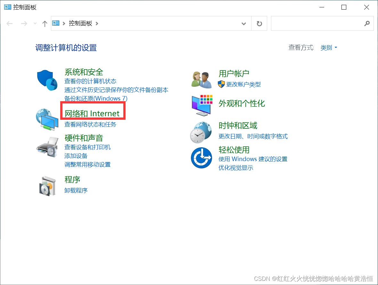Screen dimensions: 378x285
Task: Open 时钟和区域 category
Action: (x=238, y=126)
